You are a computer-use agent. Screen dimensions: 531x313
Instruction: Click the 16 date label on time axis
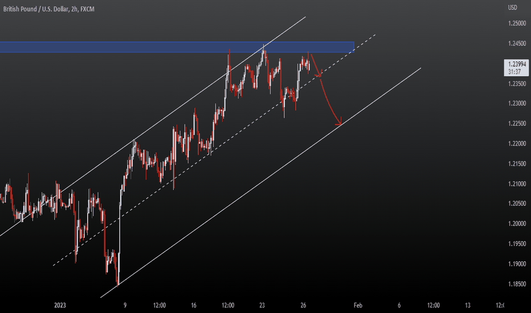[x=193, y=305]
